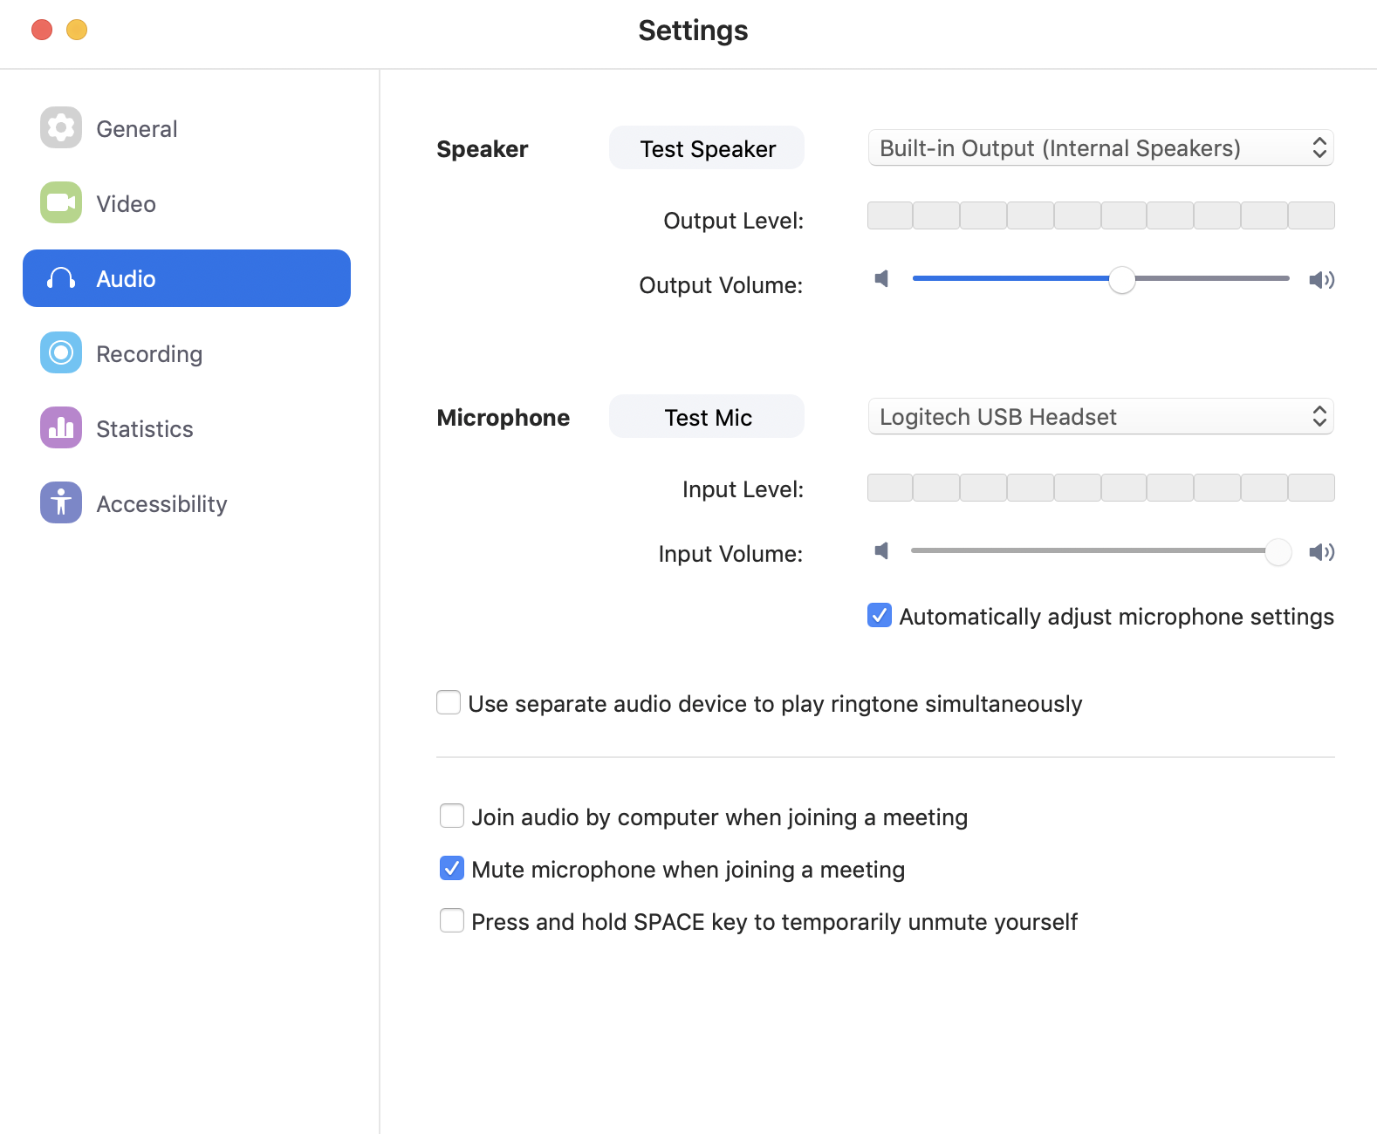Click the low-volume icon beside Output Volume
The height and width of the screenshot is (1134, 1377).
882,279
